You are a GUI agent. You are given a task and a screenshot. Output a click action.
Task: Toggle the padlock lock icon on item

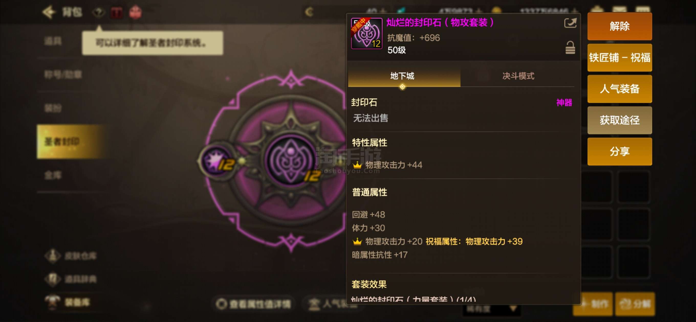[570, 48]
